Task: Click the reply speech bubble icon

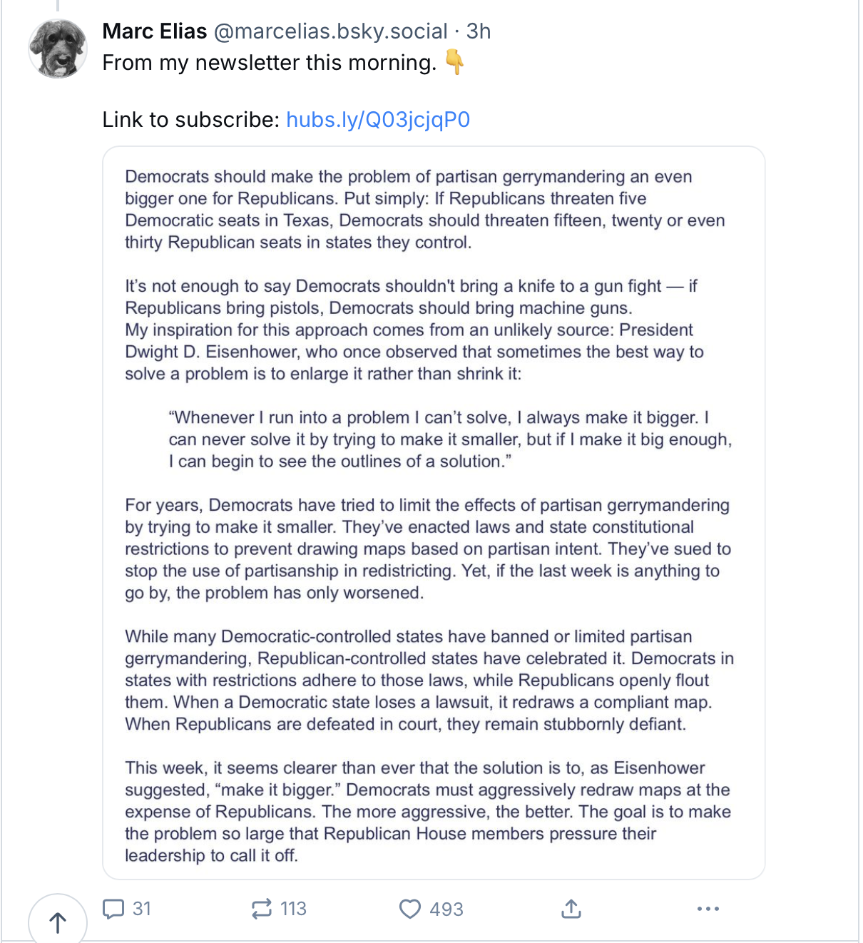Action: 113,909
